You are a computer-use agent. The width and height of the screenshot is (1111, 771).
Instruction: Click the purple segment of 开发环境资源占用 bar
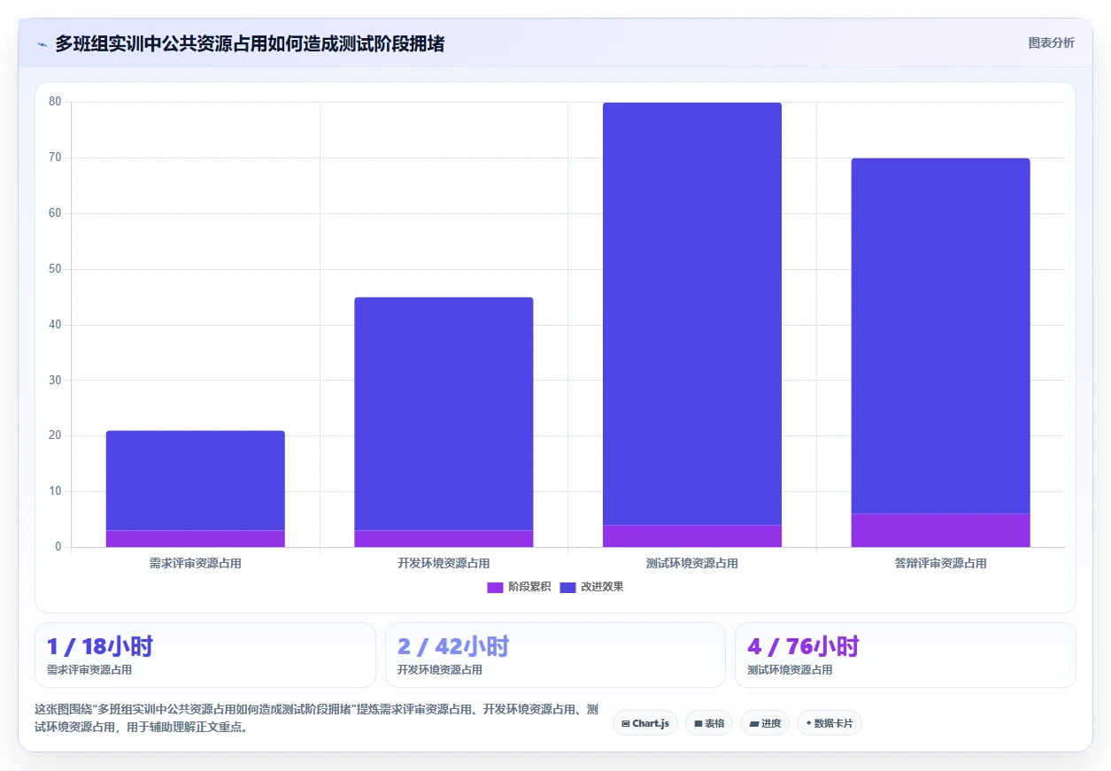click(444, 538)
